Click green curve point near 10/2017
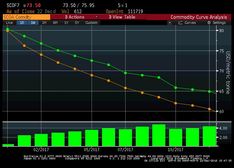The height and width of the screenshot is (168, 234). coord(176,87)
